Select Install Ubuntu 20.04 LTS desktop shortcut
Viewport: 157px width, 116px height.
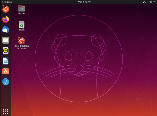pyautogui.click(x=22, y=43)
